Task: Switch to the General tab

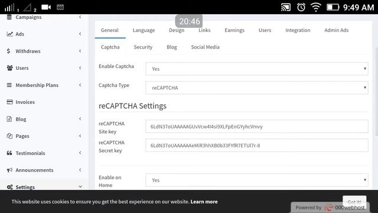Action: click(x=110, y=30)
